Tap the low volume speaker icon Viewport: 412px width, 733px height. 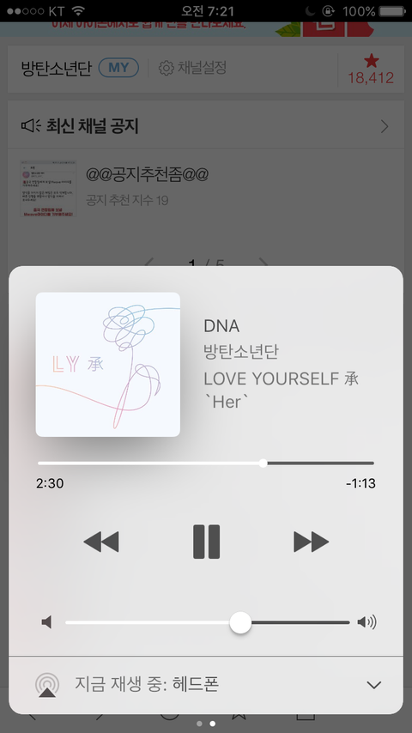[46, 622]
